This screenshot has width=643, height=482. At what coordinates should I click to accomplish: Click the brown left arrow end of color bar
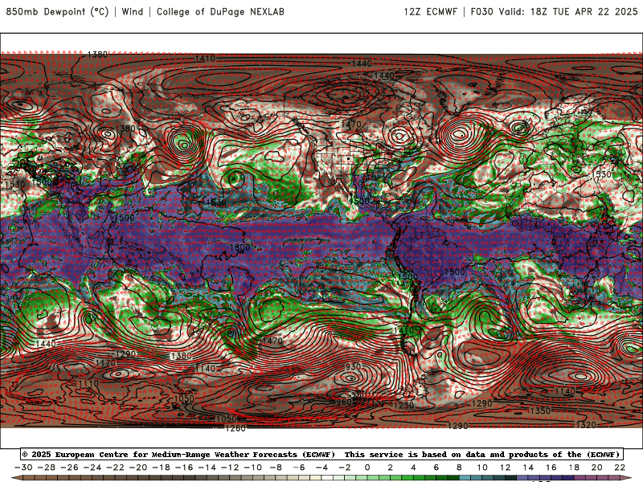15,478
